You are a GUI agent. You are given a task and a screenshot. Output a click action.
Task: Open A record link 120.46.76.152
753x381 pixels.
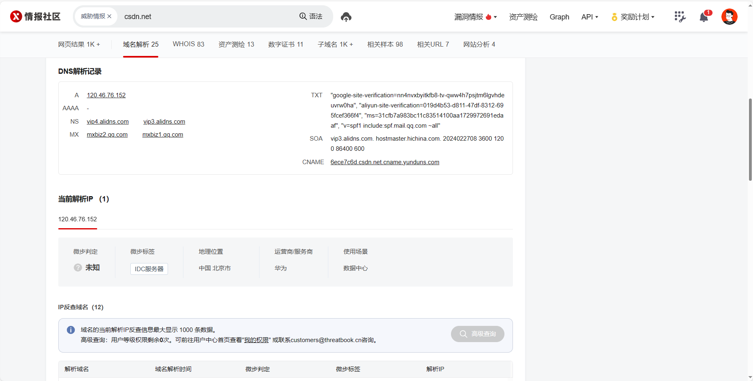(106, 95)
